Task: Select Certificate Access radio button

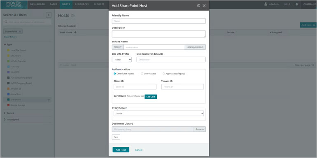Action: point(115,74)
